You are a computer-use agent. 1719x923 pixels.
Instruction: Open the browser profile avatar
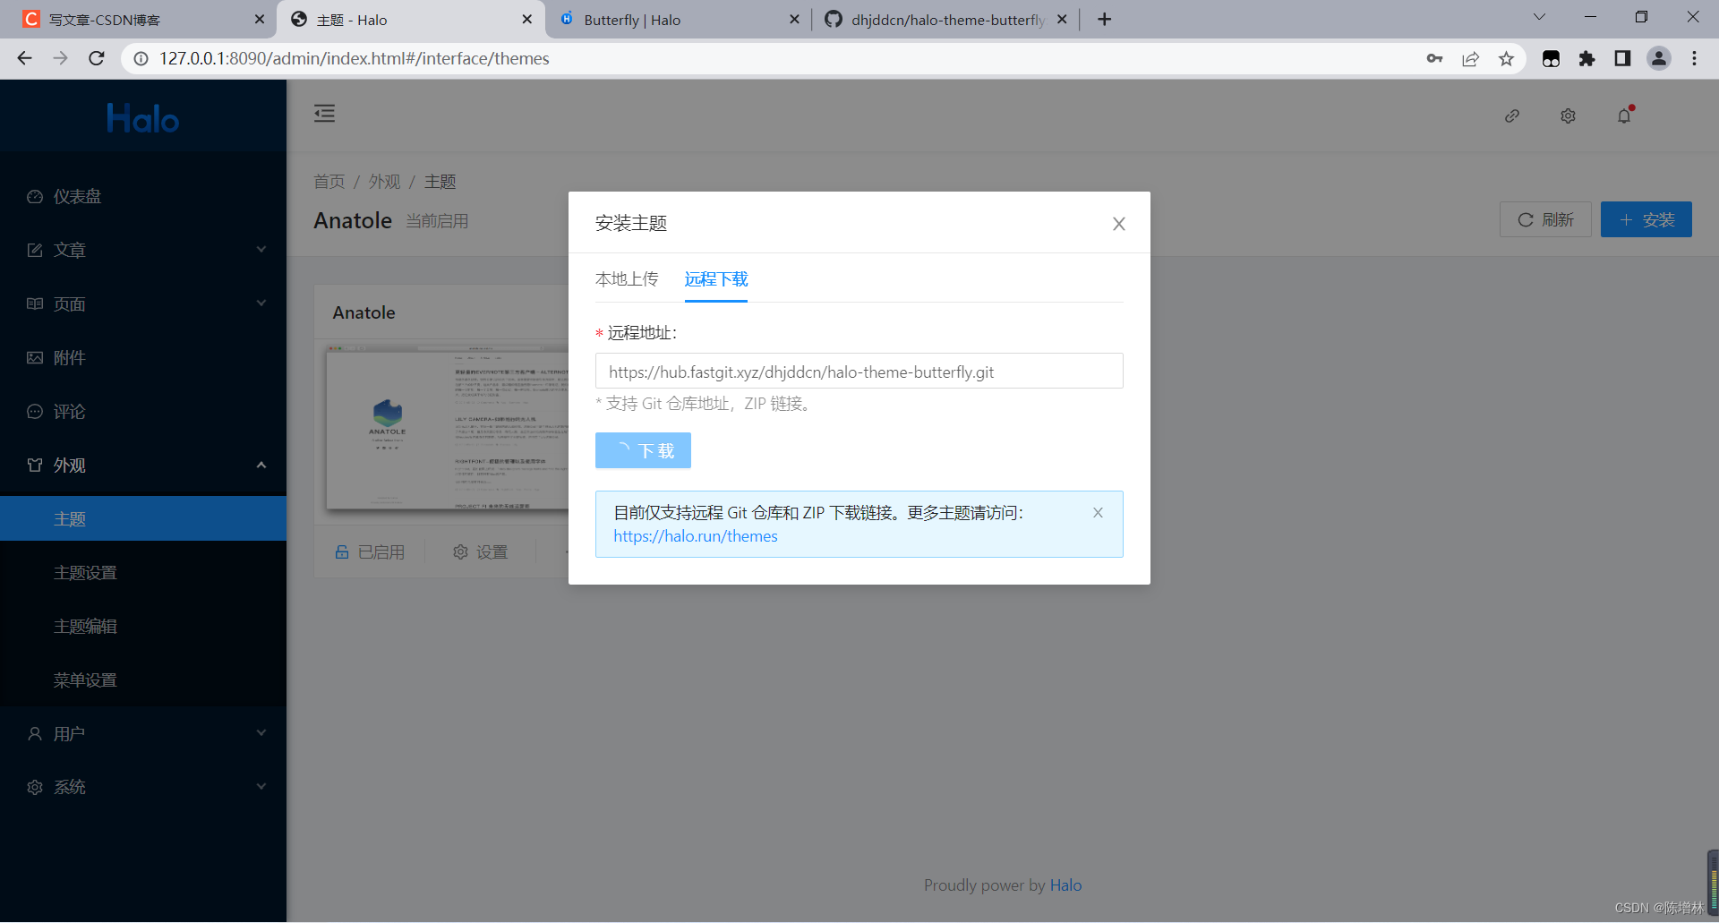coord(1658,58)
